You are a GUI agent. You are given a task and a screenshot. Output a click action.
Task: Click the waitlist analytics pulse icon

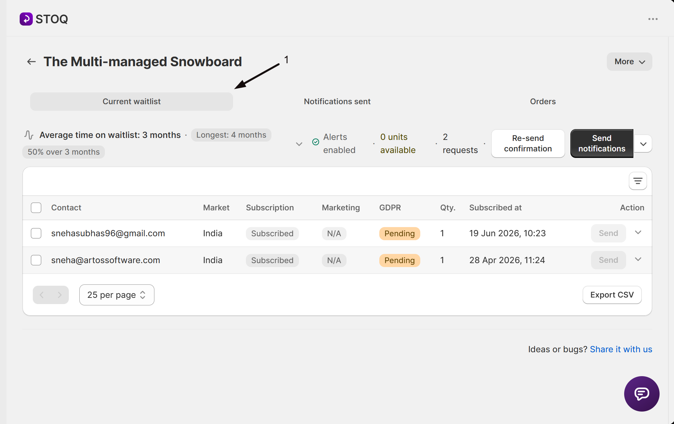29,135
